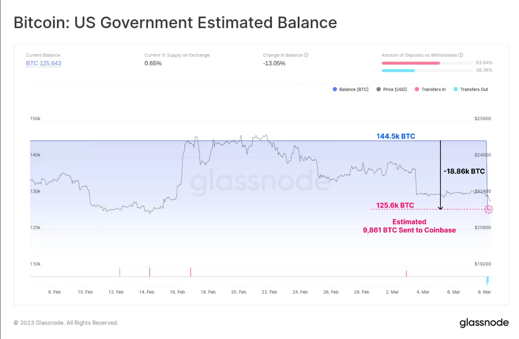Click the cyan withdrawals percentage bar
The height and width of the screenshot is (339, 519).
click(x=398, y=70)
